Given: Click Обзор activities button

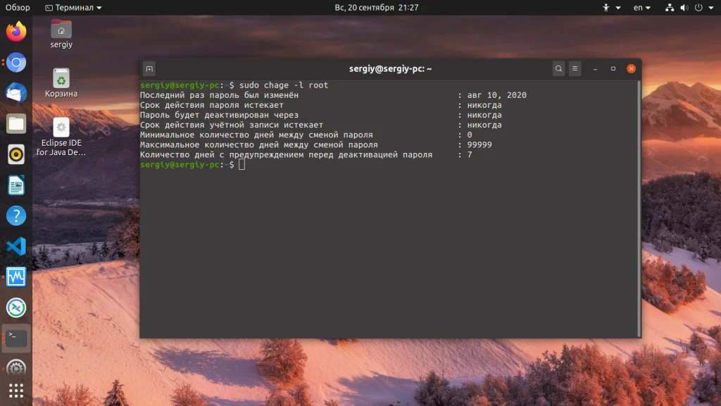Looking at the screenshot, I should (18, 7).
